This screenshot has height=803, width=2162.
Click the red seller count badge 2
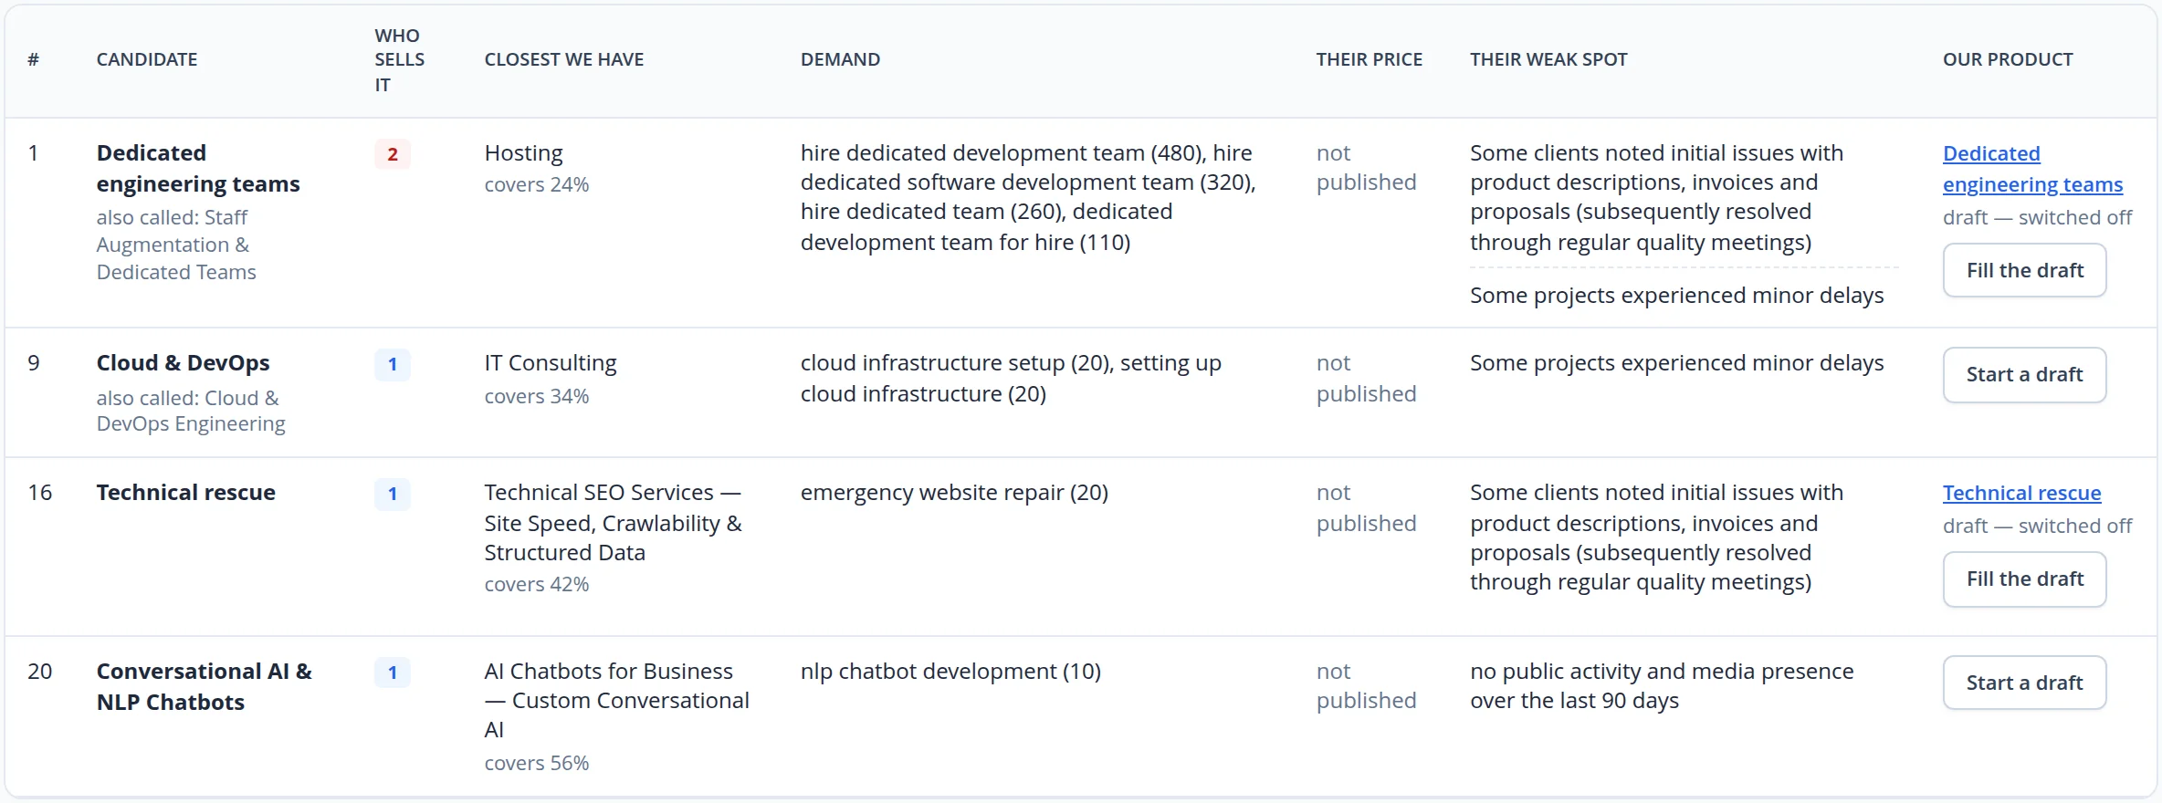(x=393, y=154)
